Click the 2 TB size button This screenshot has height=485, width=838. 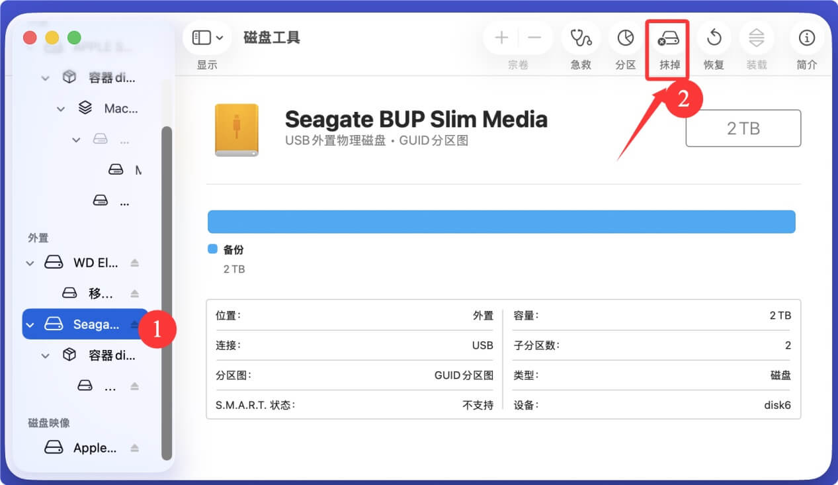[x=742, y=128]
